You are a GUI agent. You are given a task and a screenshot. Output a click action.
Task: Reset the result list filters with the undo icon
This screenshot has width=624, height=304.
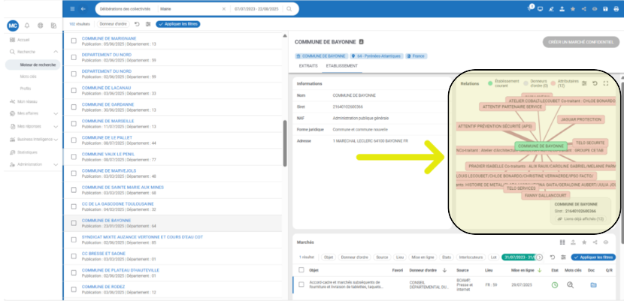point(137,24)
